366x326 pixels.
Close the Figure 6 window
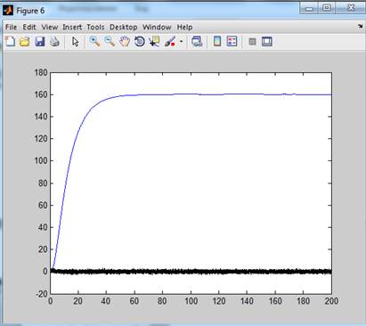tap(351, 8)
